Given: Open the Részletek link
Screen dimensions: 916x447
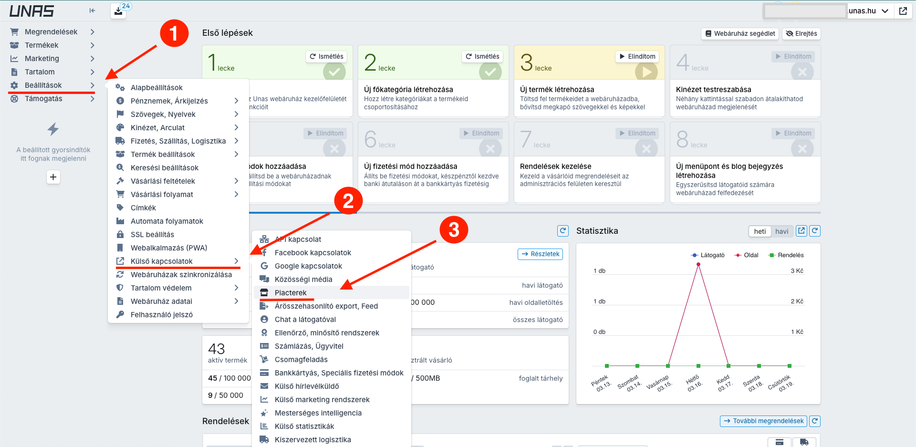Looking at the screenshot, I should [540, 254].
